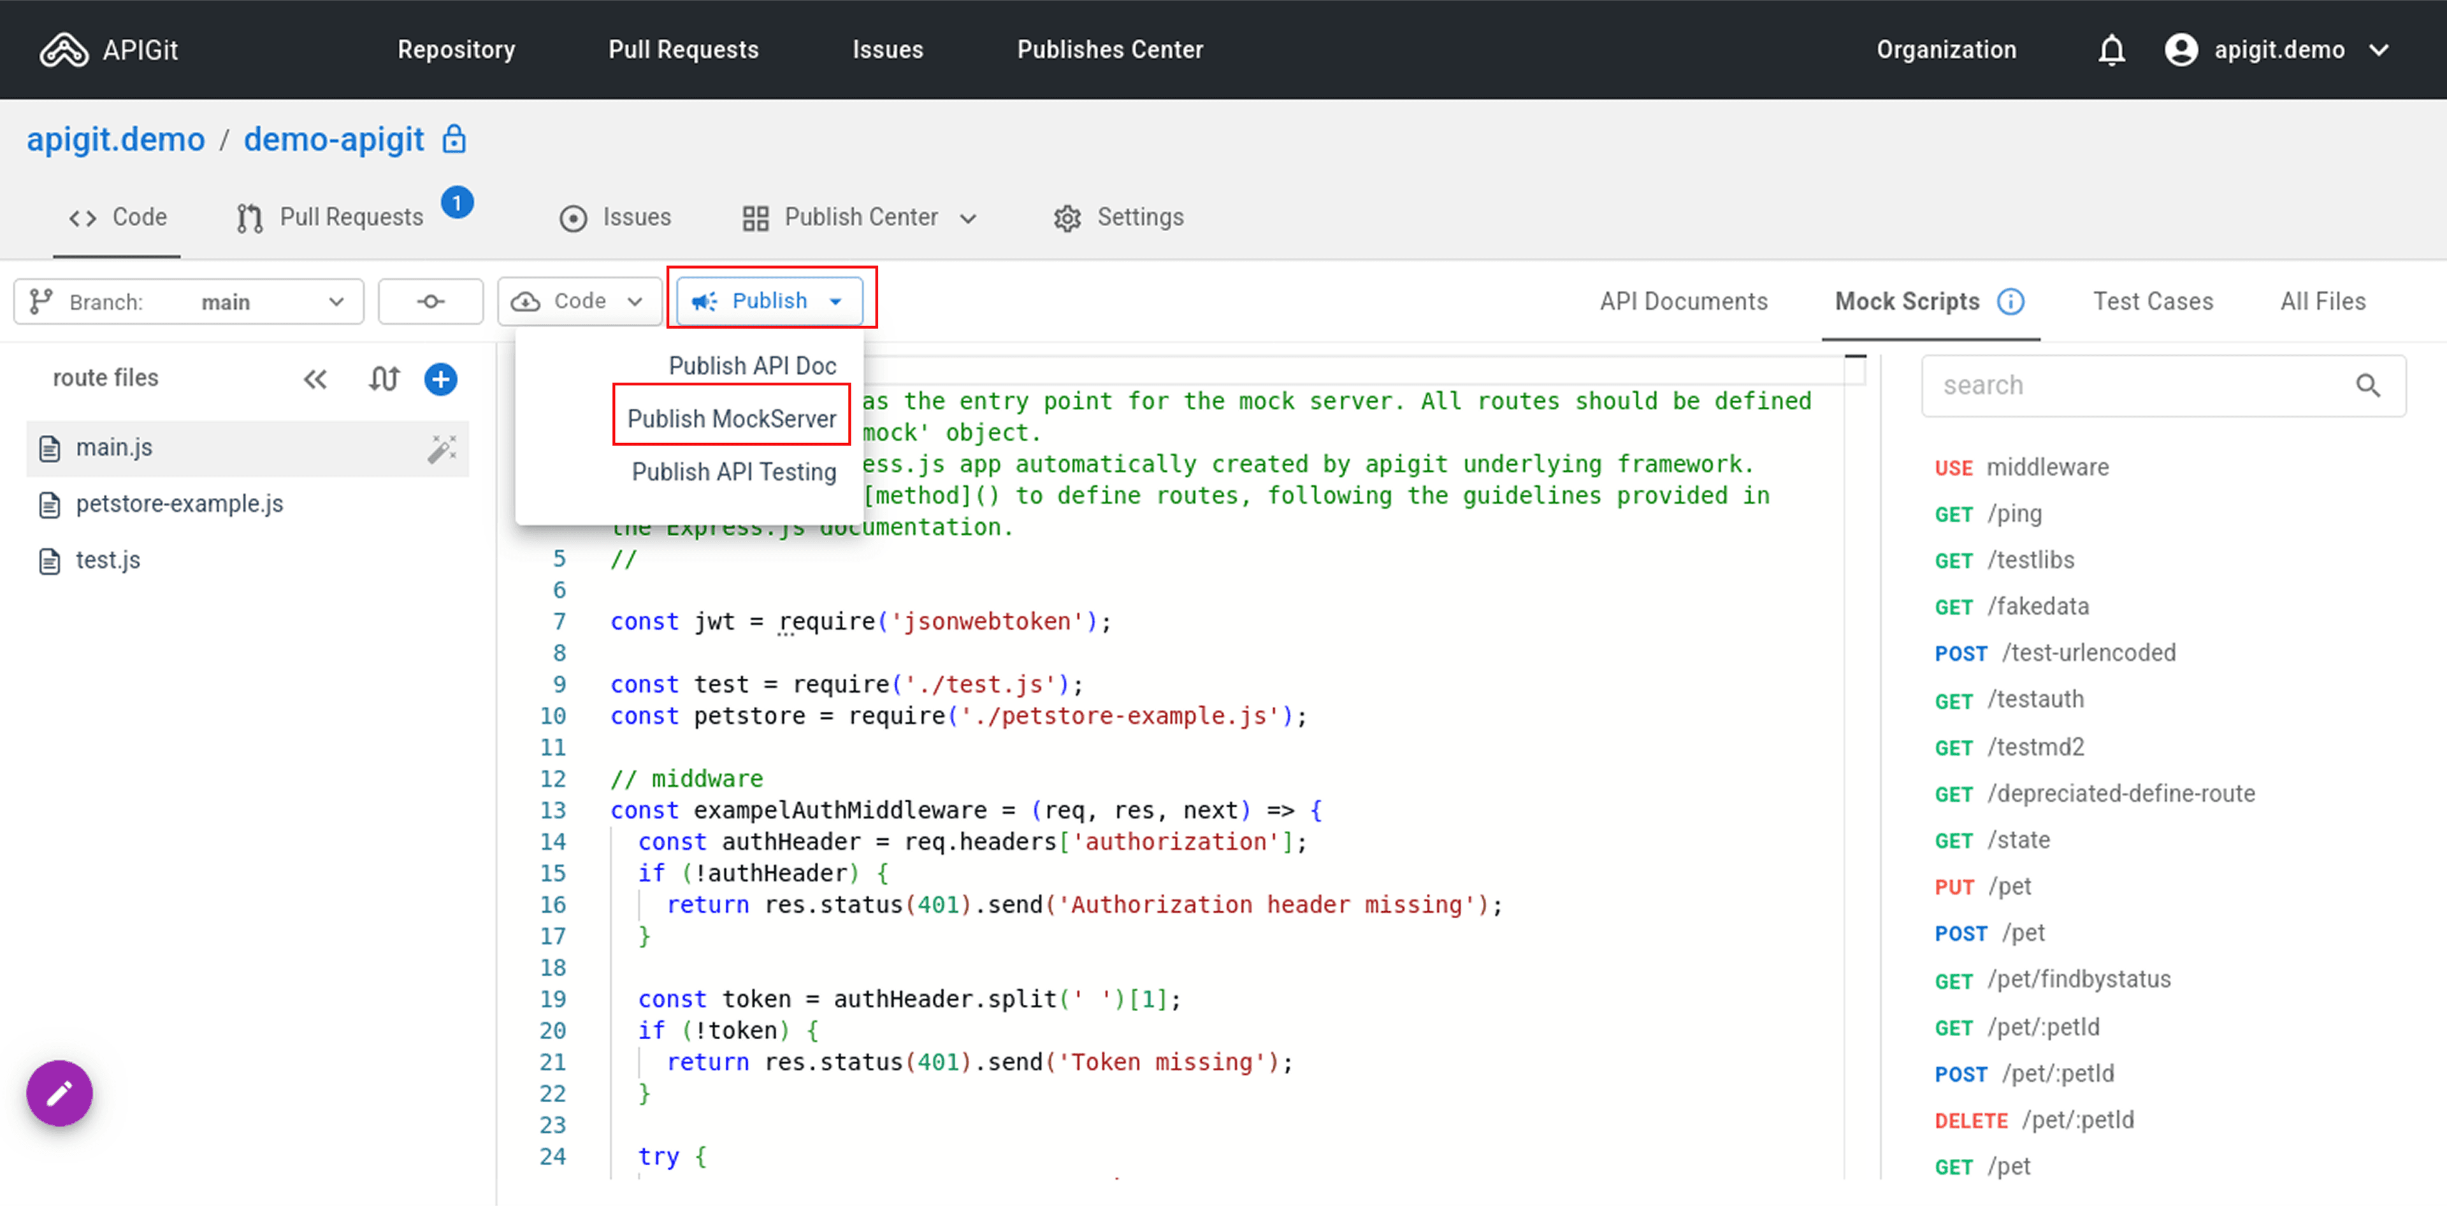
Task: Click the commit history icon button
Action: [x=430, y=302]
